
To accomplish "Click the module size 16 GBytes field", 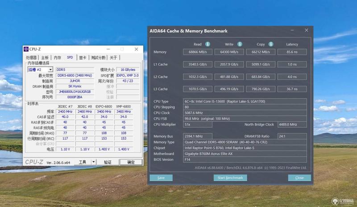I will pos(128,69).
